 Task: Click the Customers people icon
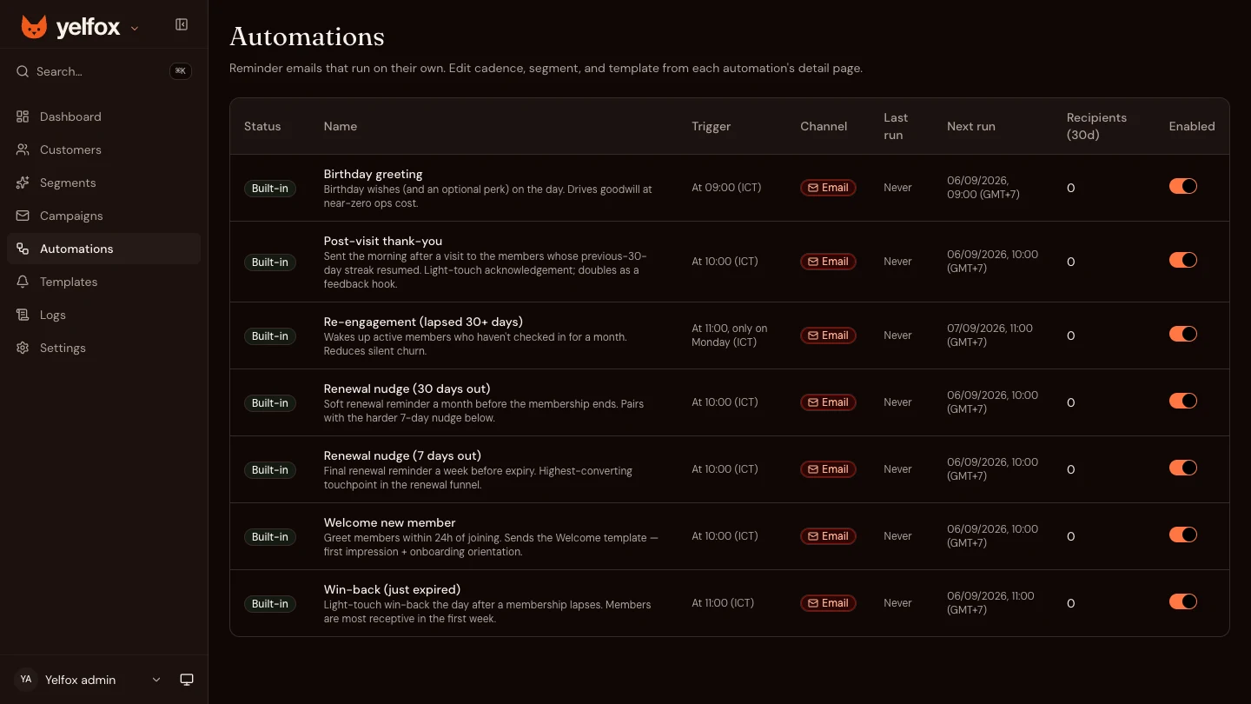pyautogui.click(x=23, y=149)
